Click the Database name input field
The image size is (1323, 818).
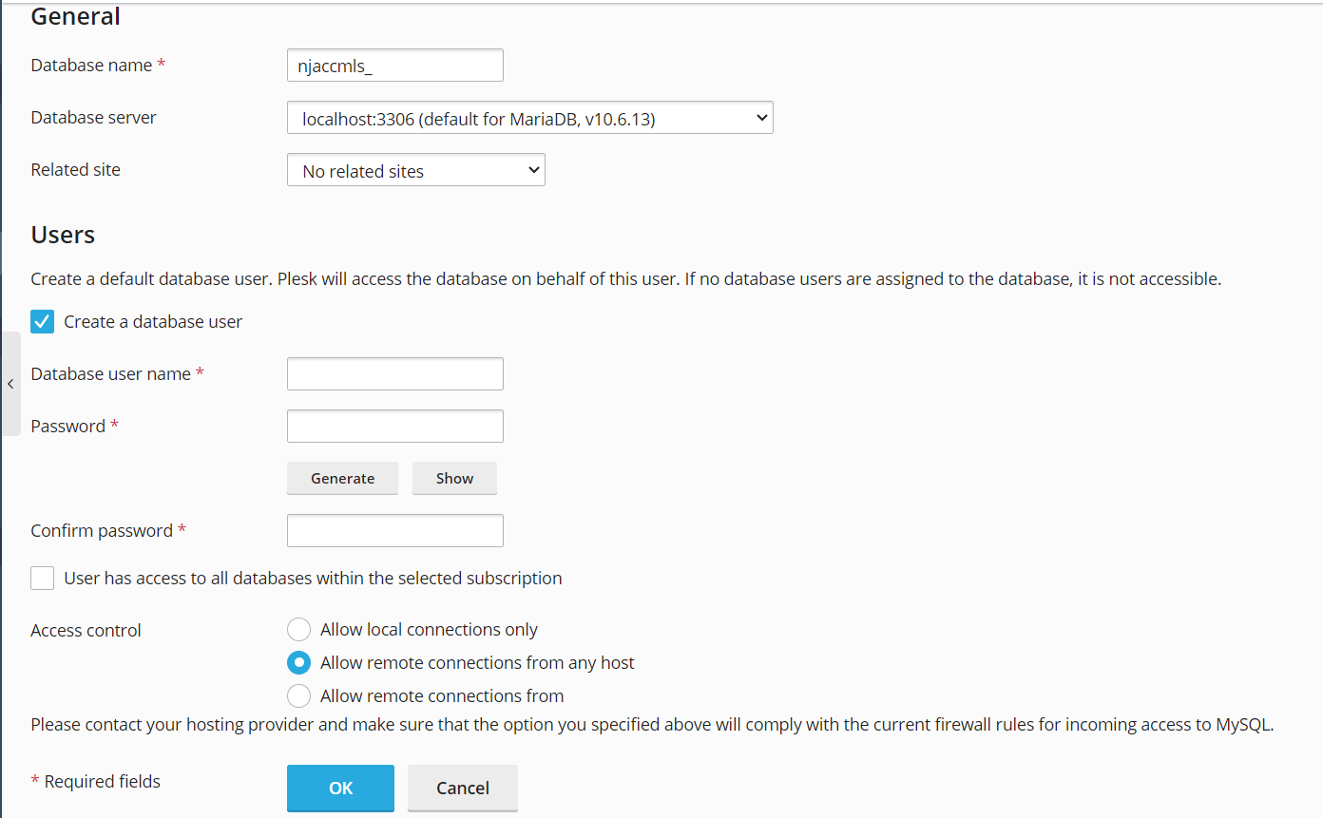pyautogui.click(x=394, y=66)
